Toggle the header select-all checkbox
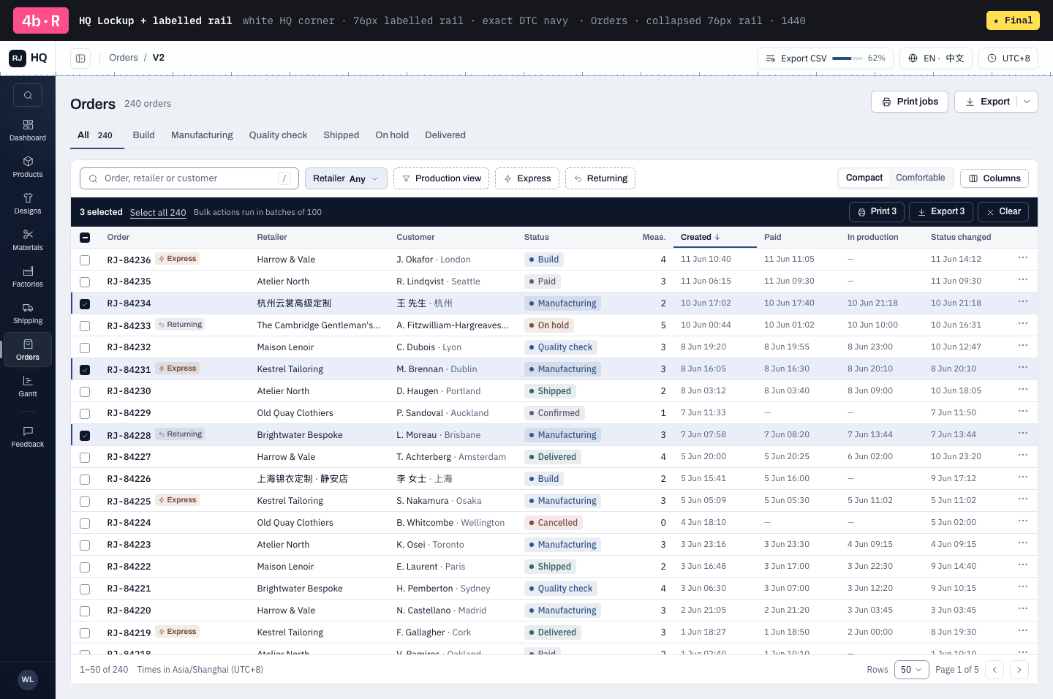Viewport: 1053px width, 699px height. (x=85, y=238)
